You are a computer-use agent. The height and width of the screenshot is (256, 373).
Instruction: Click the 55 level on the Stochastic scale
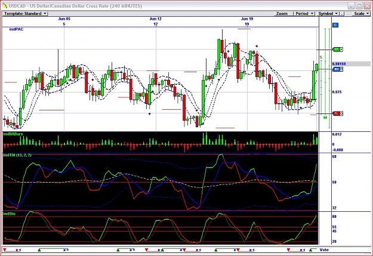(x=334, y=227)
